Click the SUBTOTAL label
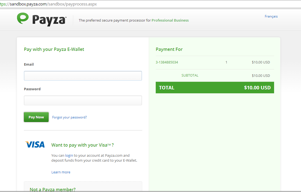 pyautogui.click(x=190, y=75)
